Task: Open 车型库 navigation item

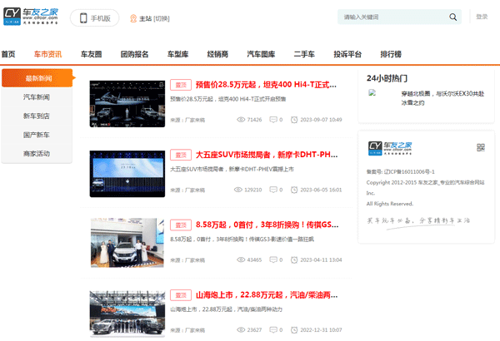Action: (x=178, y=54)
